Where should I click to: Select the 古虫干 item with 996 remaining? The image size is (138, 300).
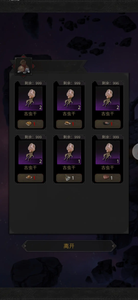pos(108,105)
